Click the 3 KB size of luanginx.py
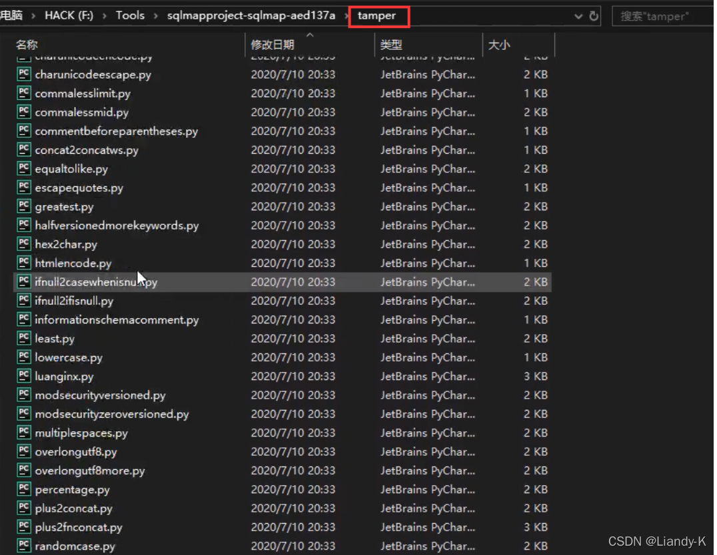717x555 pixels. pyautogui.click(x=536, y=376)
